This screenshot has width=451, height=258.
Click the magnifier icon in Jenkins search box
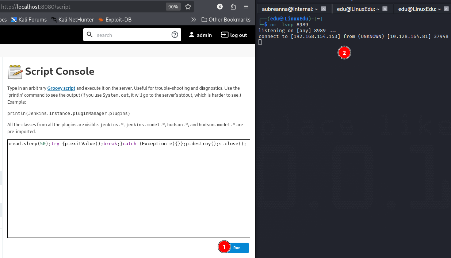90,35
